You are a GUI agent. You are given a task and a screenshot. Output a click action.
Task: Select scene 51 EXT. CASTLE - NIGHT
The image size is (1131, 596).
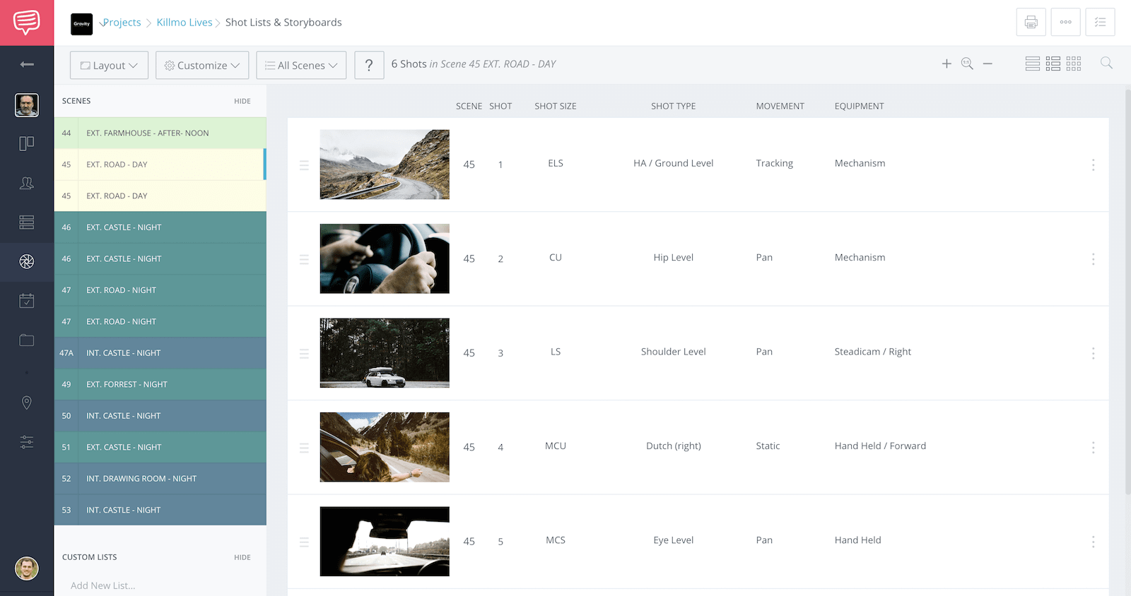(160, 447)
